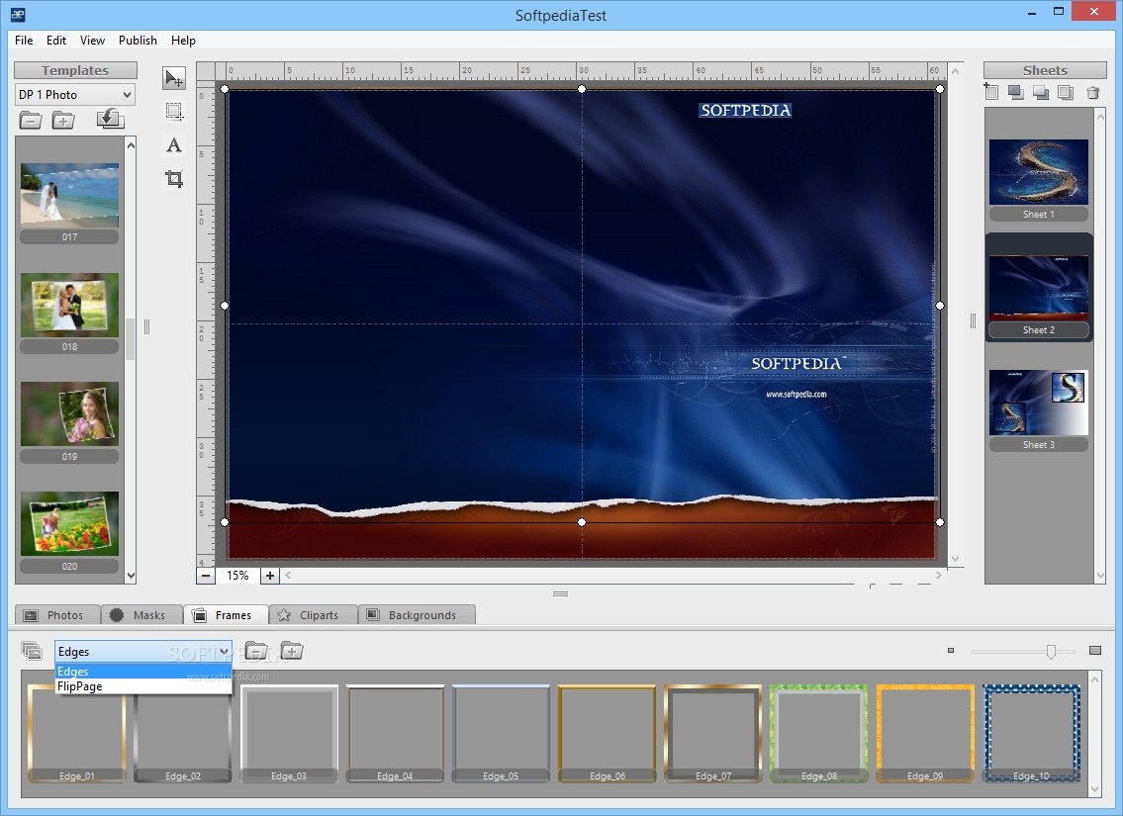Click the move sheet forward icon

(x=1015, y=92)
